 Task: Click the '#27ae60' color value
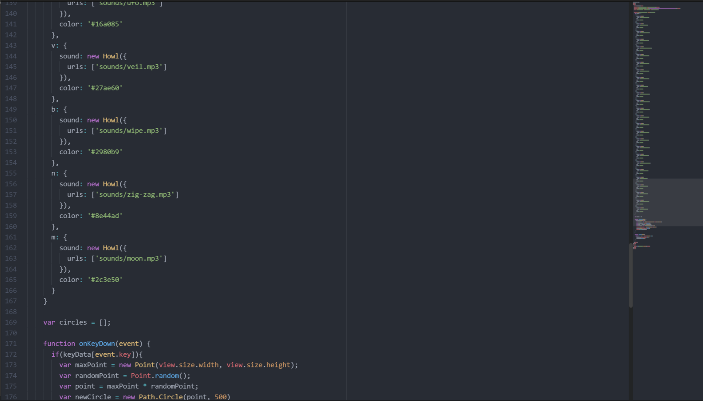[x=105, y=88]
